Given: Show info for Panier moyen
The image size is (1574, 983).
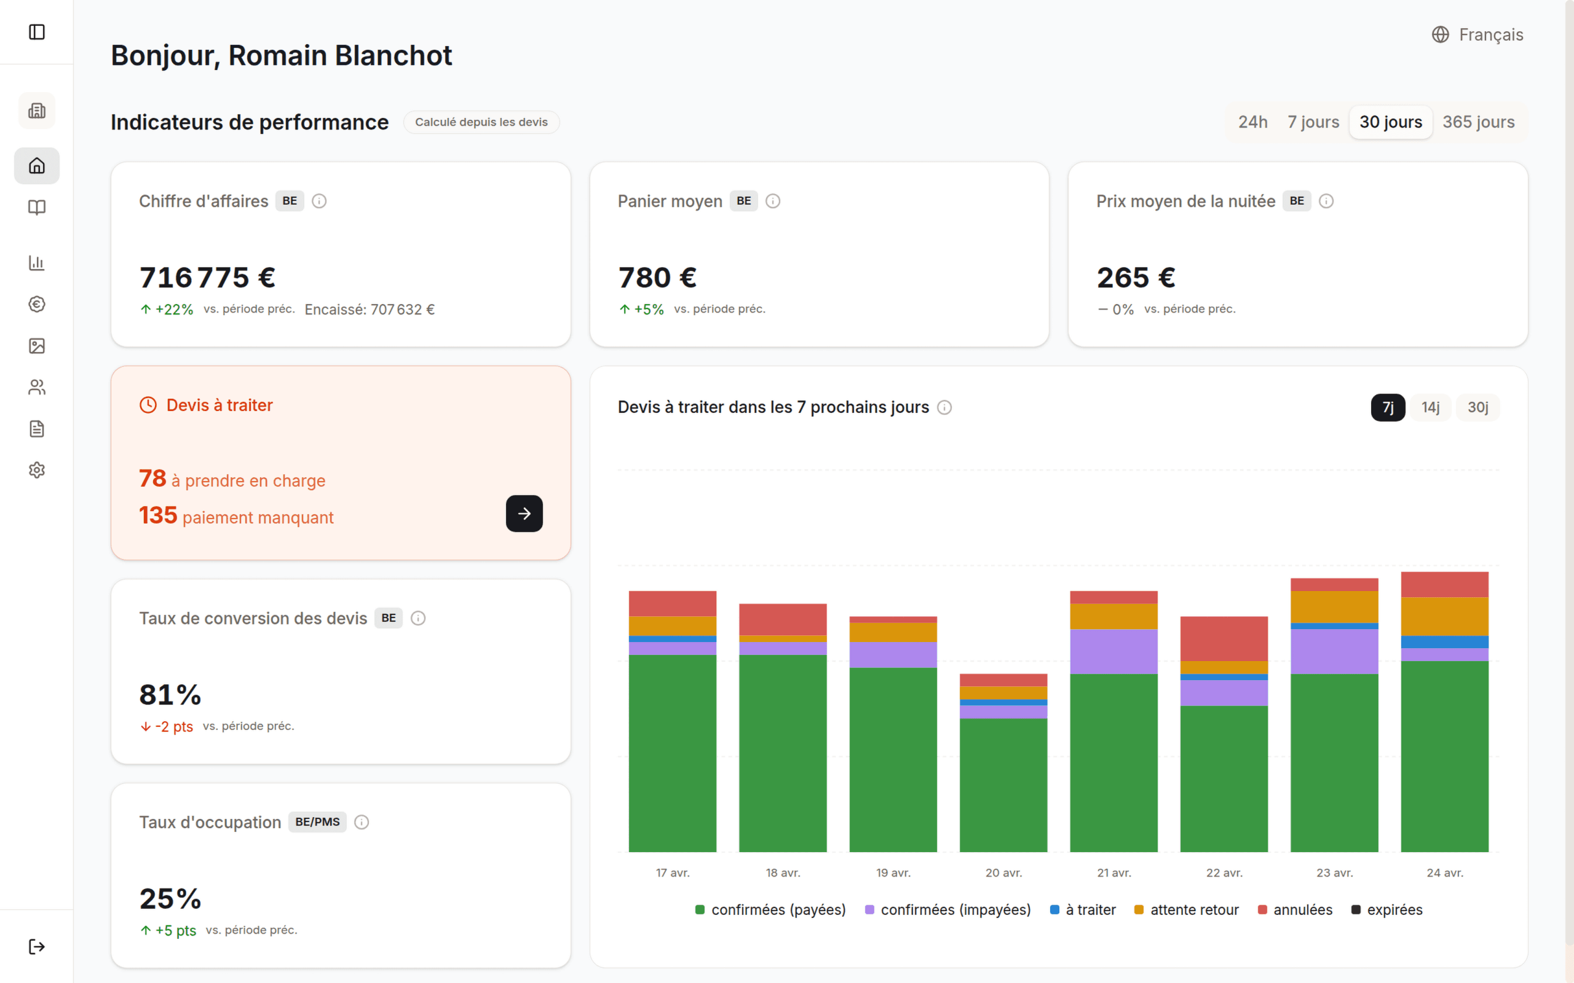Looking at the screenshot, I should coord(773,201).
